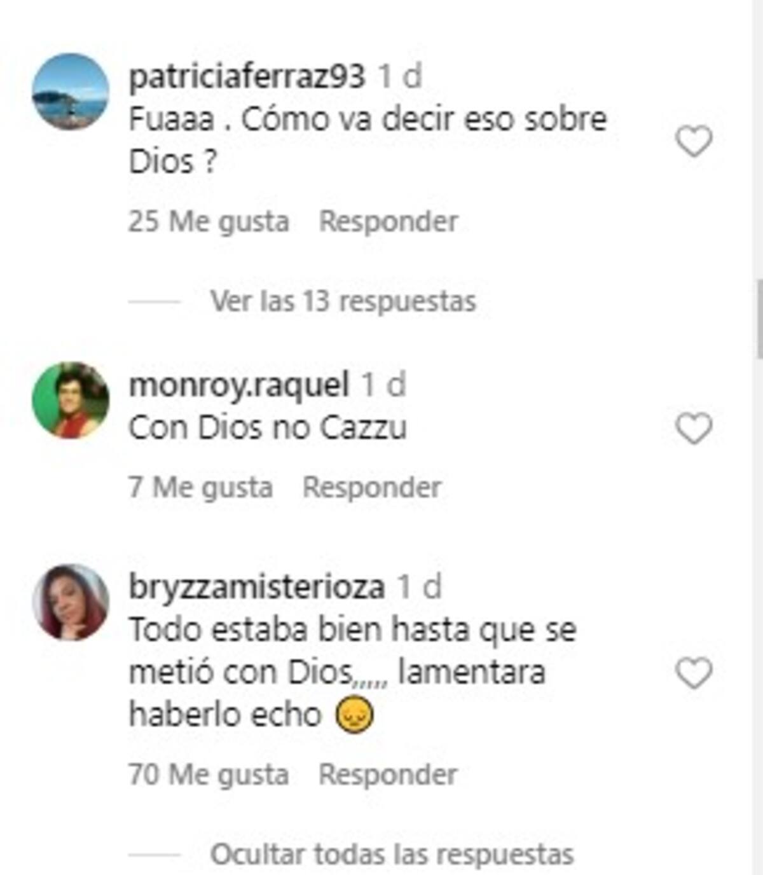
Task: Open the bryzzamisterioza username link
Action: click(x=257, y=587)
